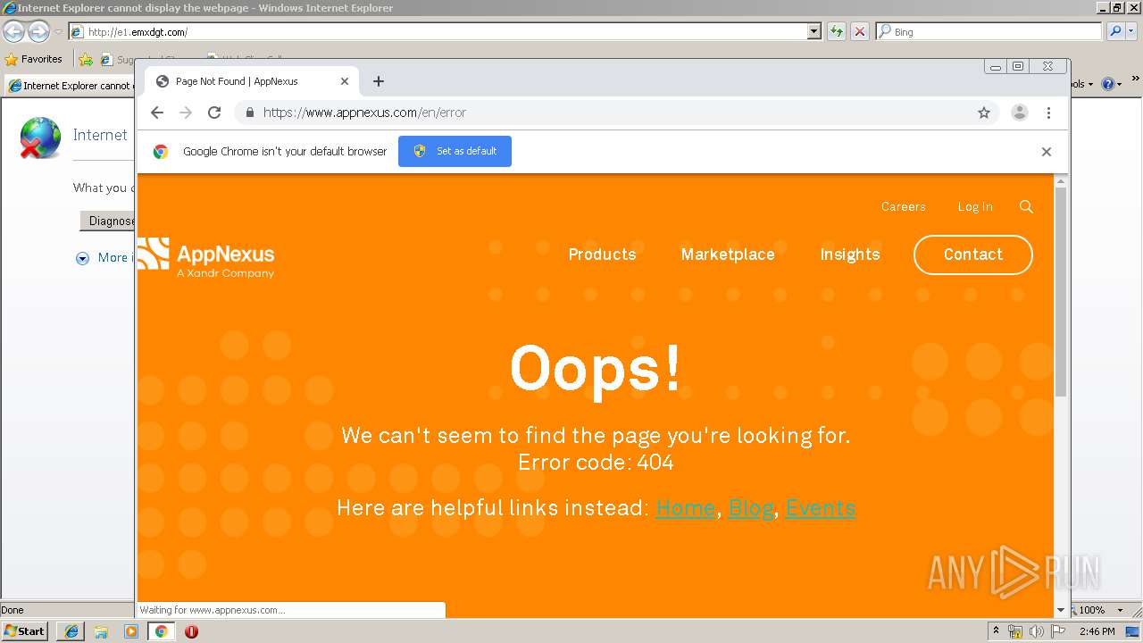Click the Action Center flag icon
The image size is (1143, 643).
tap(1058, 631)
